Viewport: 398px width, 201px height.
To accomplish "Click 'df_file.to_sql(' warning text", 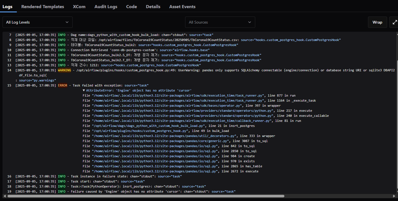I will [x=33, y=75].
